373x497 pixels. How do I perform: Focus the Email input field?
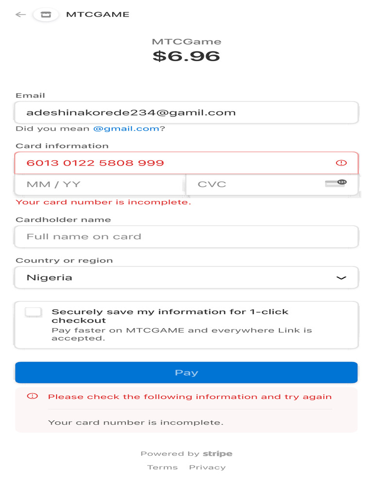186,113
